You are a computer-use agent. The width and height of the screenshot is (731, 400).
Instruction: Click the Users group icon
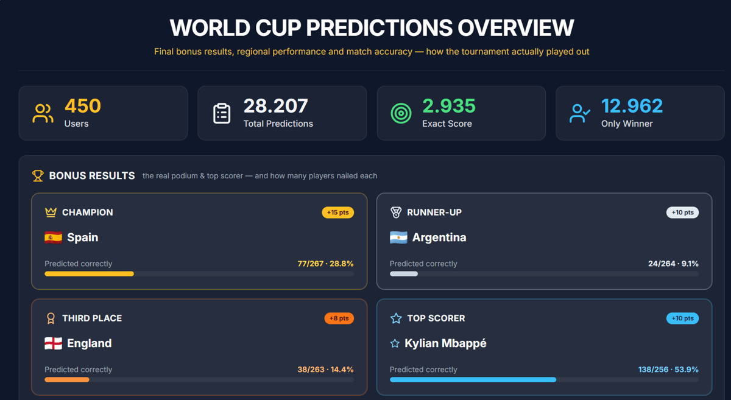43,113
